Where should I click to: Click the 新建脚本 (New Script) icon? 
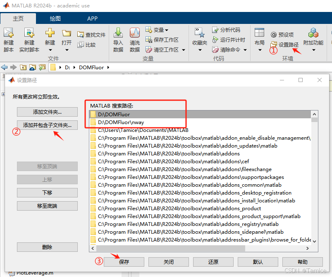pos(8,33)
